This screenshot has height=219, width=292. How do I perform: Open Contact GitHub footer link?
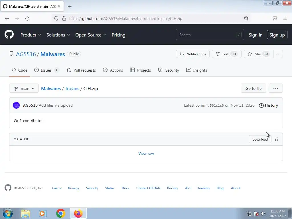pyautogui.click(x=148, y=188)
